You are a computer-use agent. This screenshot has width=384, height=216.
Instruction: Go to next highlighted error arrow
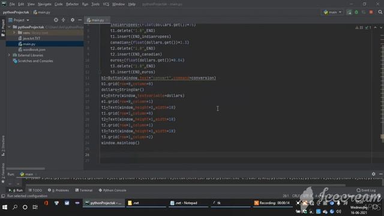(381, 28)
